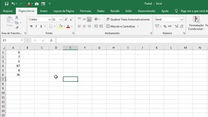Image resolution: width=208 pixels, height=117 pixels.
Task: Align cell text to the right
Action: (x=89, y=26)
